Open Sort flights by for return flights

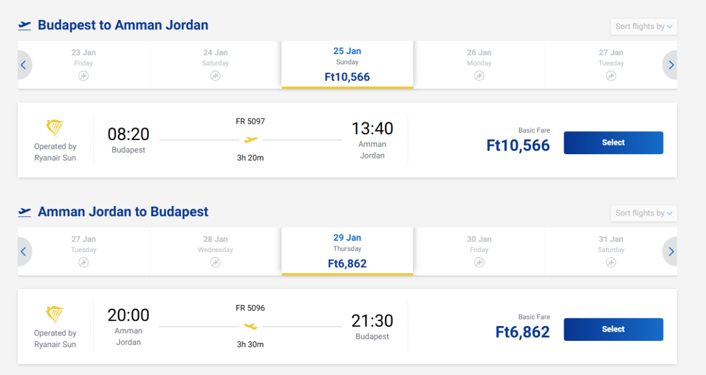coord(644,213)
